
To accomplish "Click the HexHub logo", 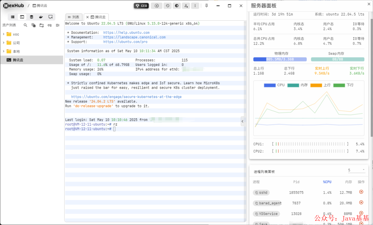I will pos(13,6).
